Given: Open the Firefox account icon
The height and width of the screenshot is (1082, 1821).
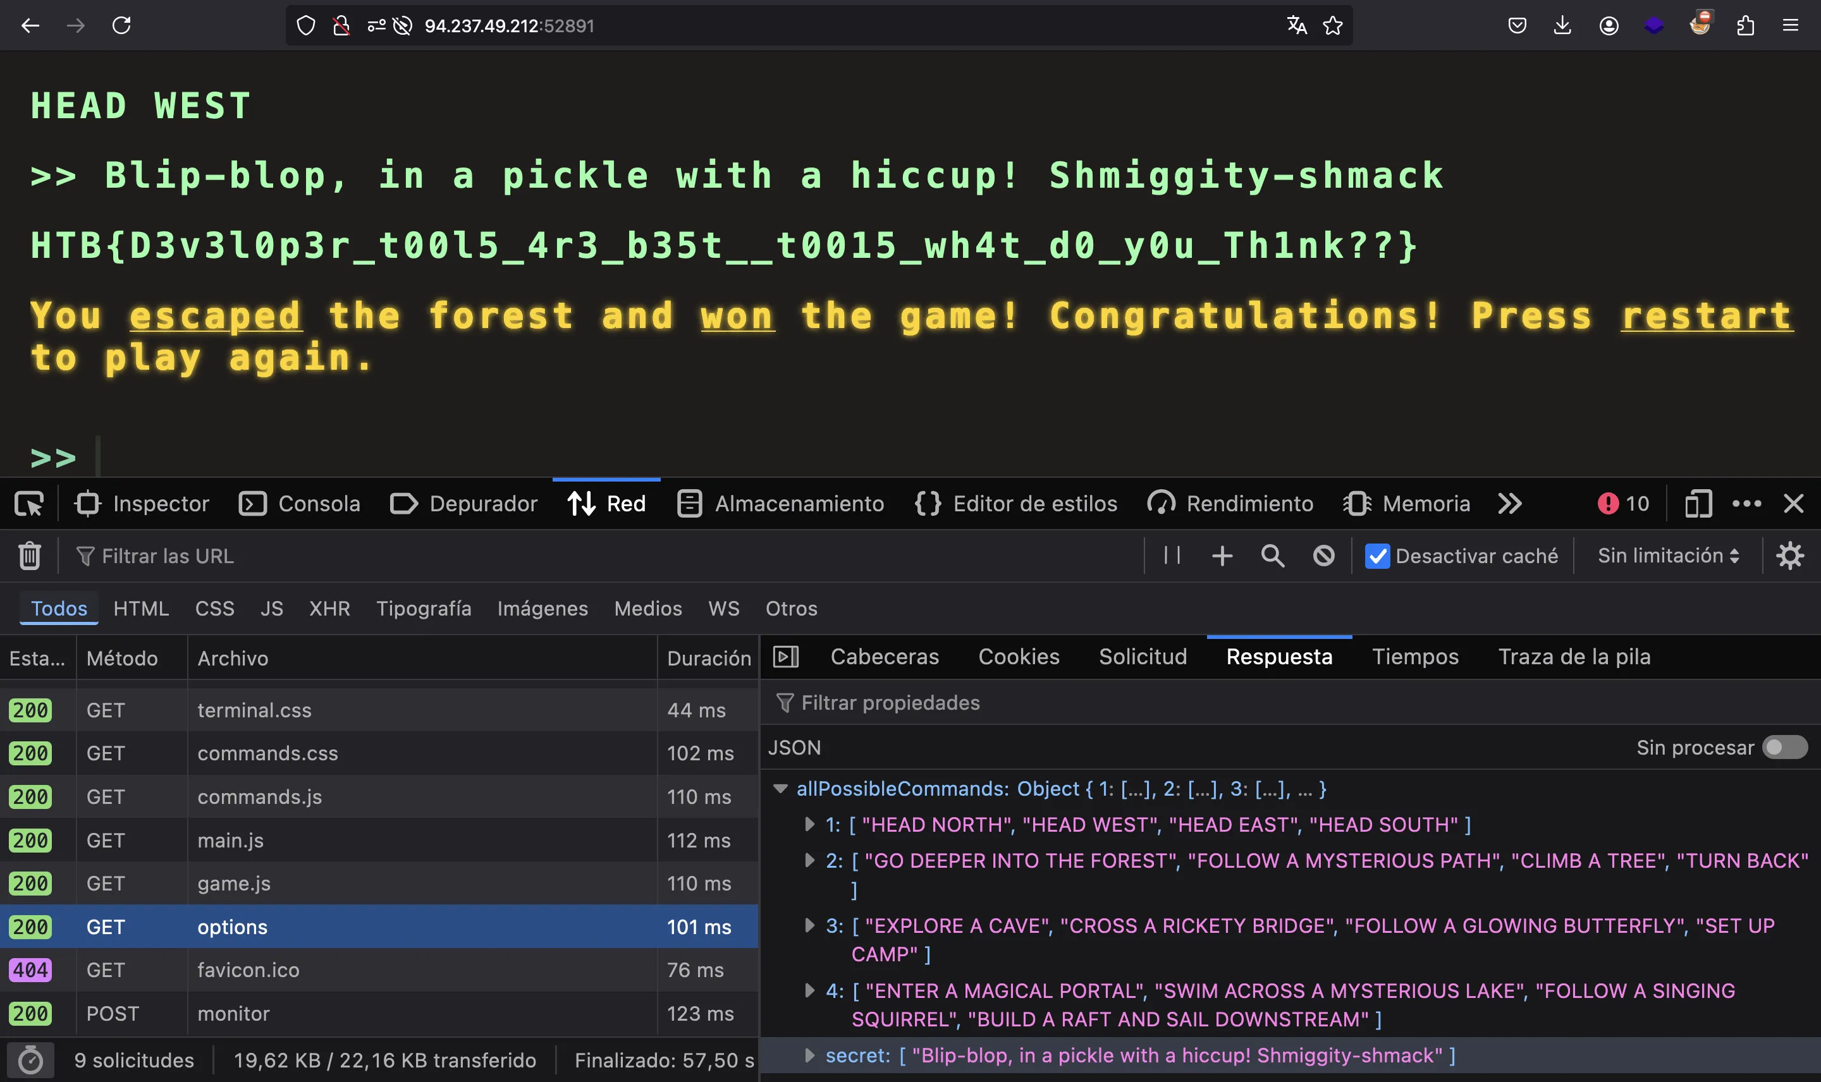Looking at the screenshot, I should point(1609,25).
